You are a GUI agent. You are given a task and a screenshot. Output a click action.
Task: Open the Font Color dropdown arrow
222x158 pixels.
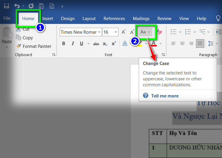(x=160, y=43)
